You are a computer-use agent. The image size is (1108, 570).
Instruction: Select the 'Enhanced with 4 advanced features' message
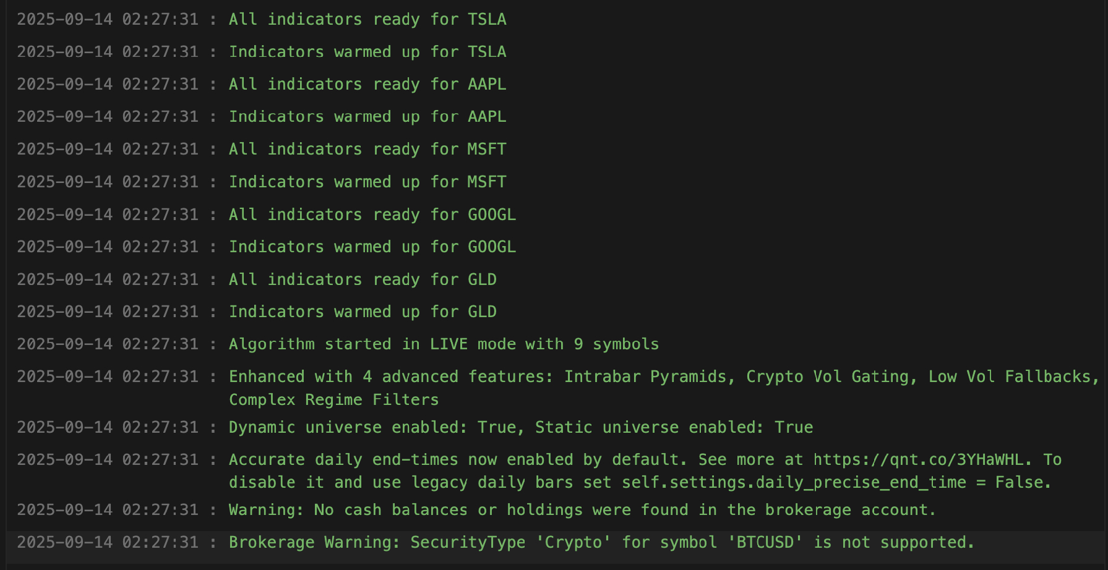point(662,377)
